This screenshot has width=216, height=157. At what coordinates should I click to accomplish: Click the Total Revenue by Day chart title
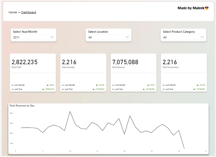(x=22, y=106)
